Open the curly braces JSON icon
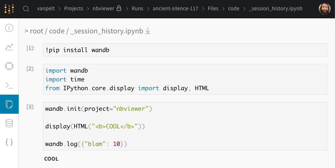 [9, 142]
